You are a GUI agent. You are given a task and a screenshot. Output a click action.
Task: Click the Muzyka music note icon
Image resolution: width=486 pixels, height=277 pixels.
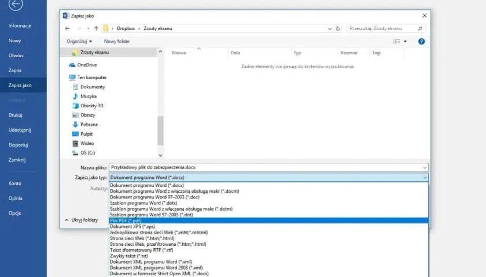[x=75, y=96]
